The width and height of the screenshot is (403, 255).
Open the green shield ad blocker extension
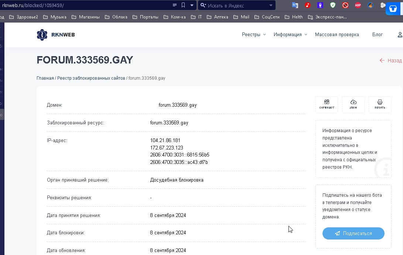coord(332,5)
